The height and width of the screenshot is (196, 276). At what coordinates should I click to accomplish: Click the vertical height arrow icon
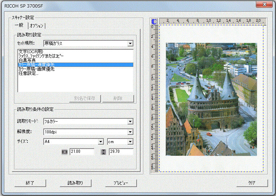click(x=104, y=152)
